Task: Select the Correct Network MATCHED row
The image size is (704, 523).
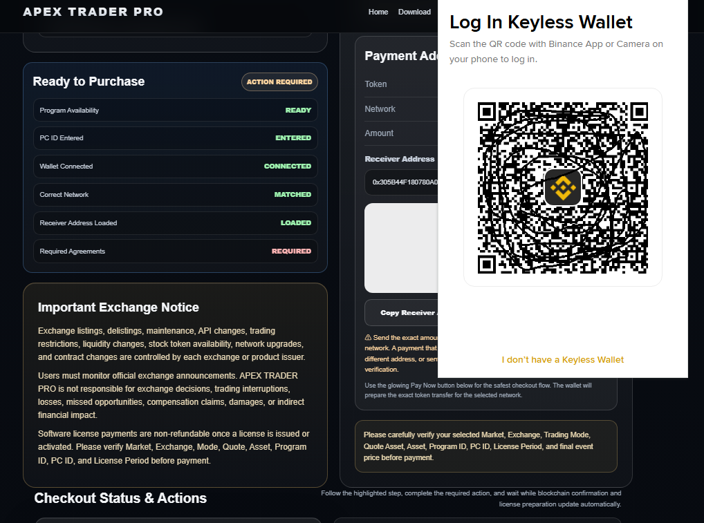Action: (x=176, y=195)
